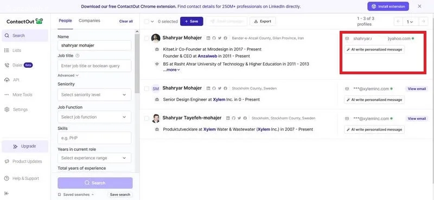Select checkbox for Shahryar Mohajer in Sweden
This screenshot has width=434, height=200.
(146, 88)
